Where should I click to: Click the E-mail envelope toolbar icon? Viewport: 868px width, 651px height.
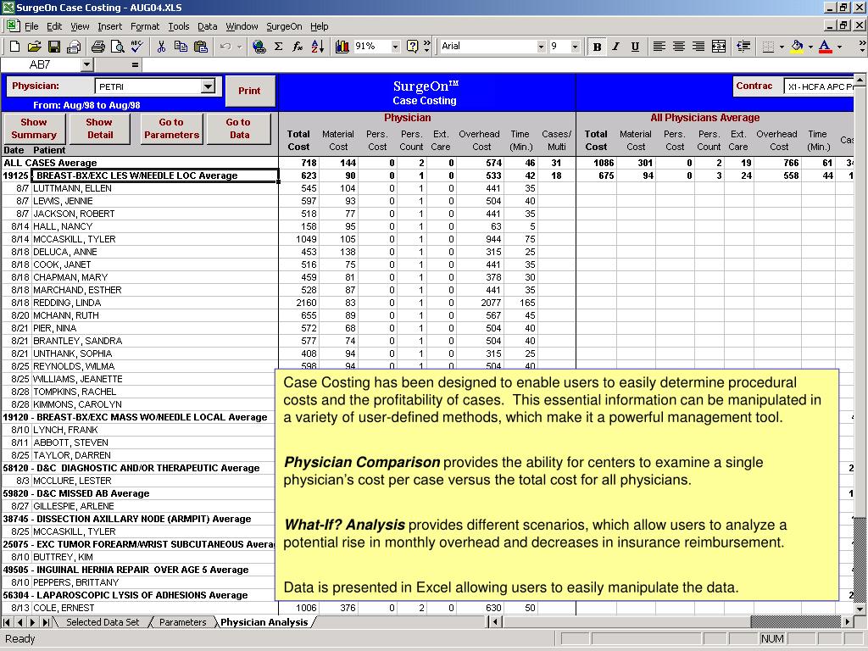pos(74,47)
